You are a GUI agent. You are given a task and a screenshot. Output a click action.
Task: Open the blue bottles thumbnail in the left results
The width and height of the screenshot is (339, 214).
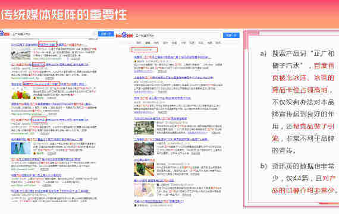point(21,148)
